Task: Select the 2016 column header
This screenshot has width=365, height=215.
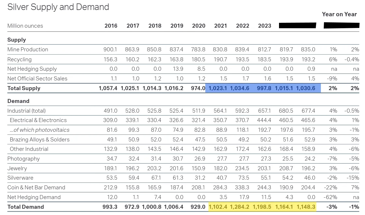Action: click(x=111, y=26)
